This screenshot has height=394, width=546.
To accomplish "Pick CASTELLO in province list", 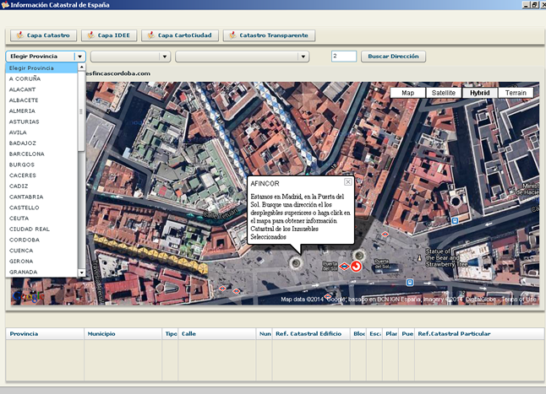I will [41, 208].
